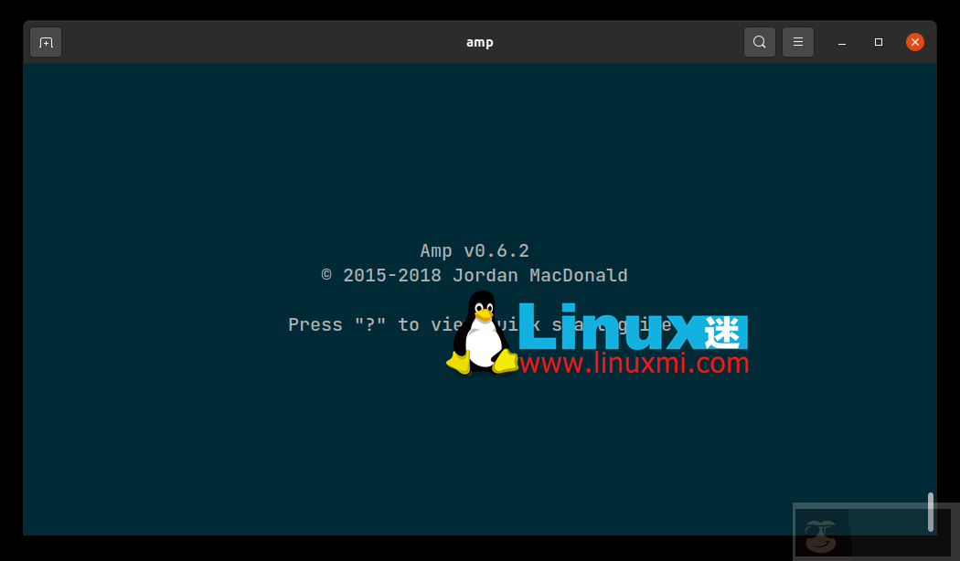Click the Jordan MacDonald copyright line
960x561 pixels.
(475, 275)
